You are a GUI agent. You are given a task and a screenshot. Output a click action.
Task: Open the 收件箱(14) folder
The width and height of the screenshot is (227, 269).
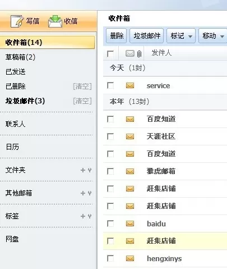pos(47,43)
